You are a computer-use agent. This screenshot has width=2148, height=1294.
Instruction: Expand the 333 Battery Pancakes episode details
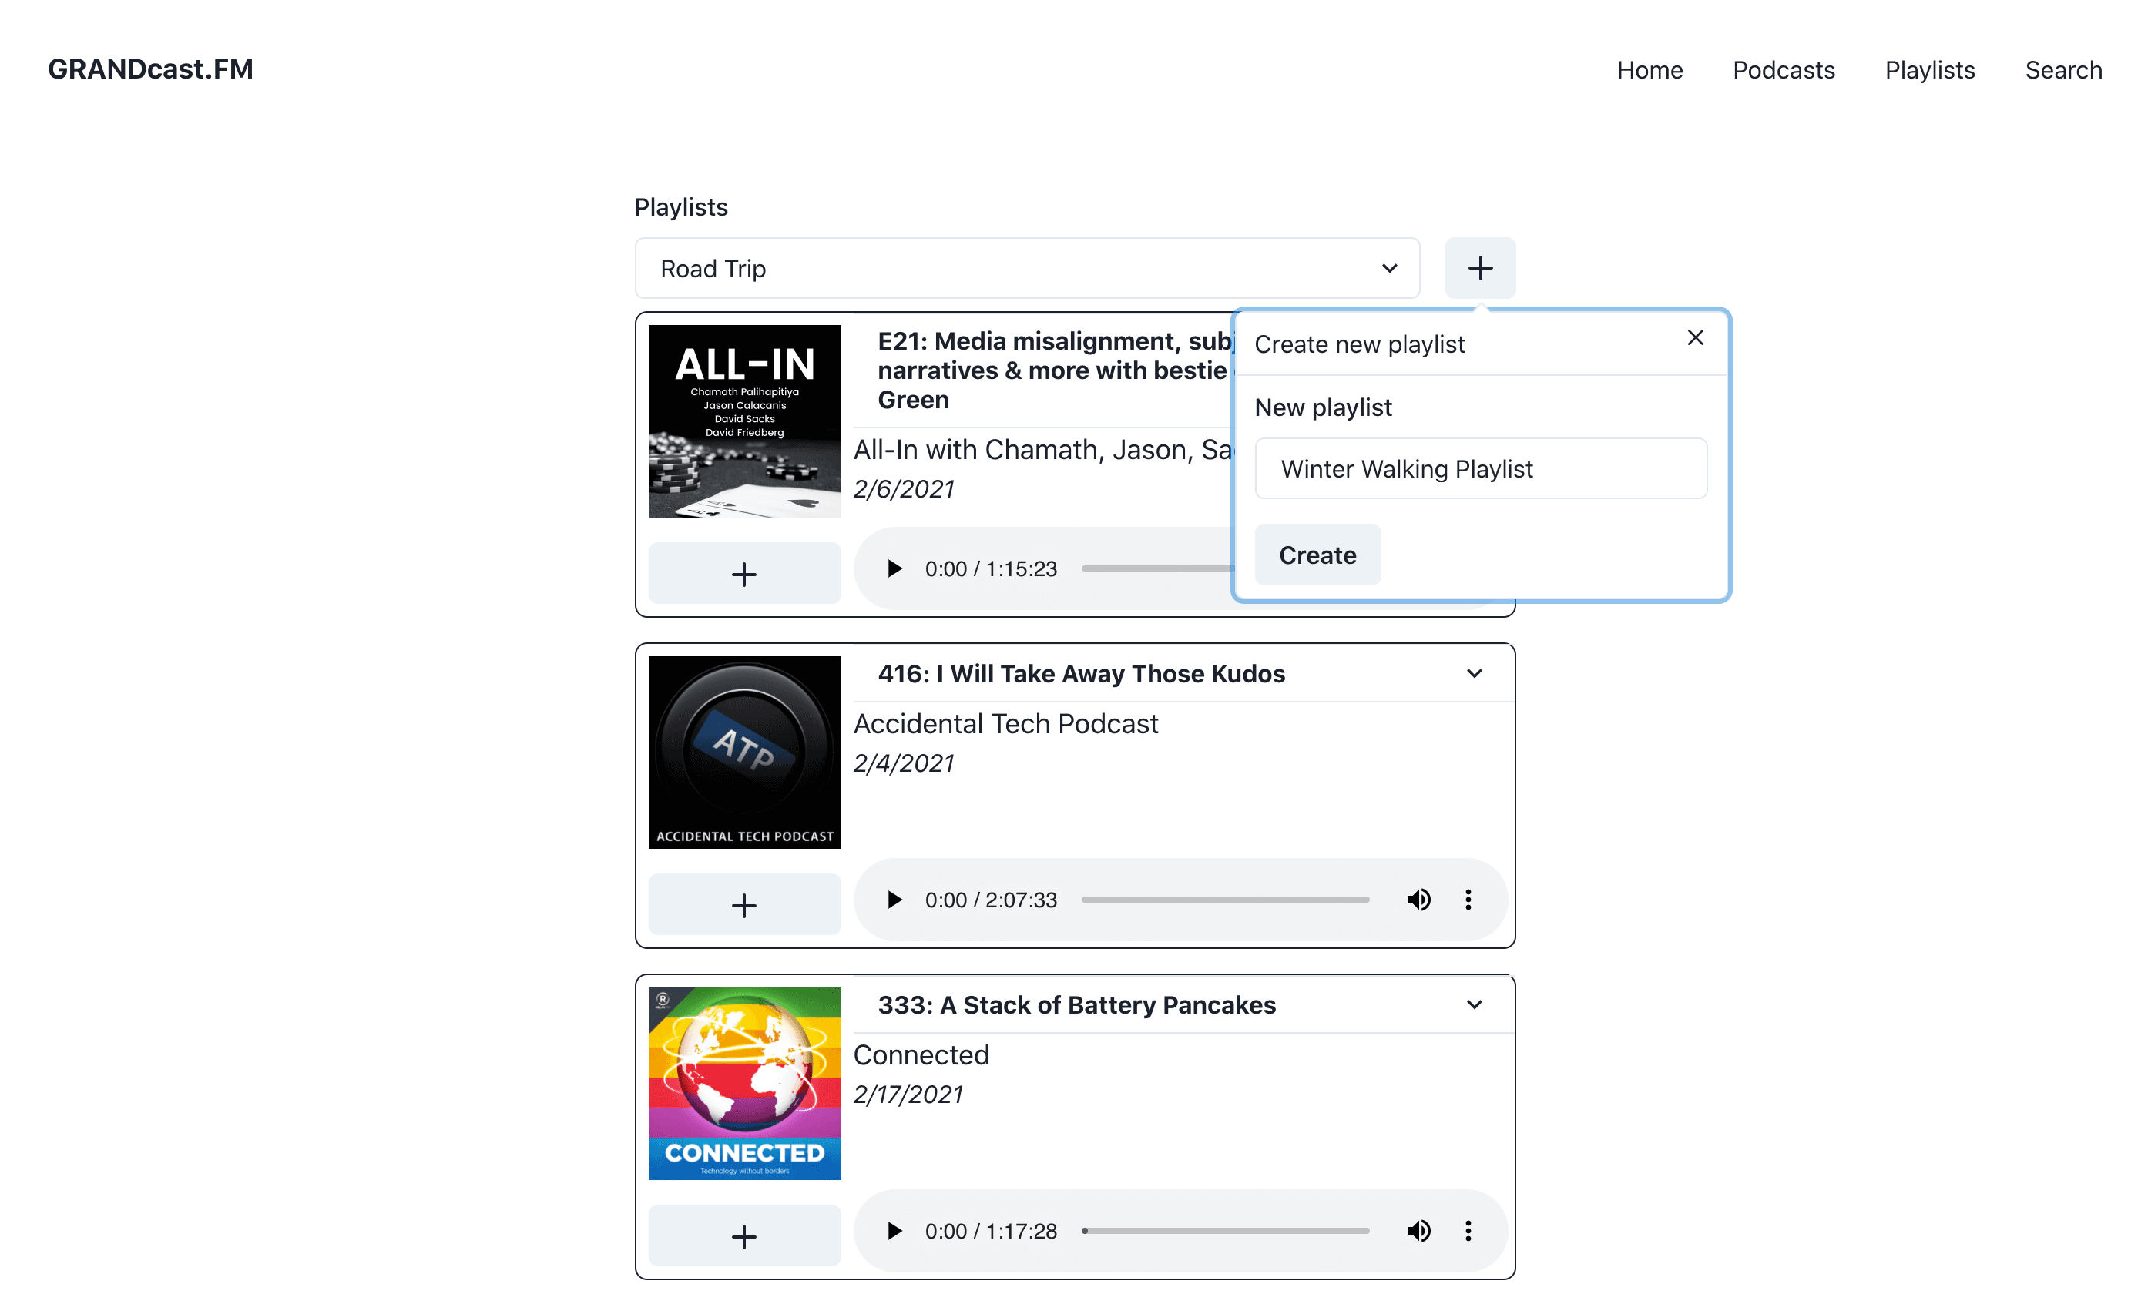1473,1004
